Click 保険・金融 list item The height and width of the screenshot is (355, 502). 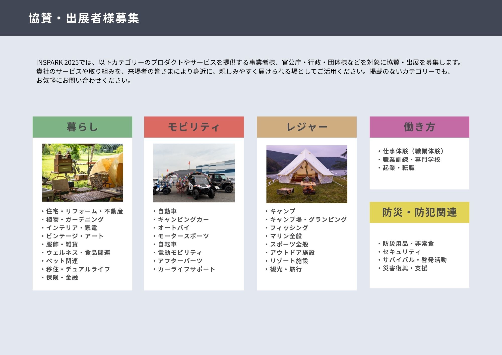59,277
